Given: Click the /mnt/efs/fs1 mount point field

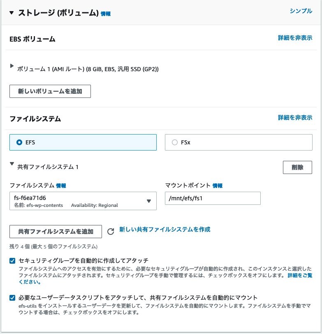Looking at the screenshot, I should click(213, 198).
